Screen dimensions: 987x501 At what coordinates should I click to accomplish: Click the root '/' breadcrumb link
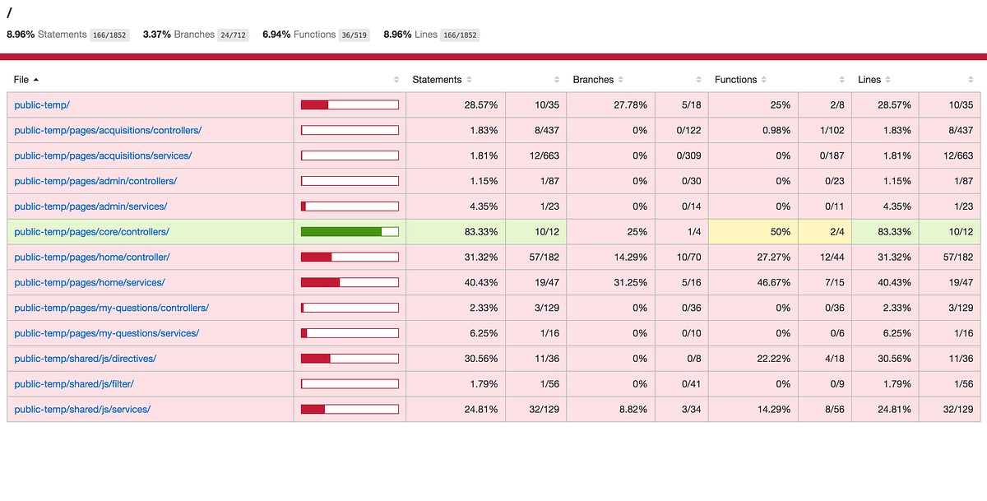[10, 13]
